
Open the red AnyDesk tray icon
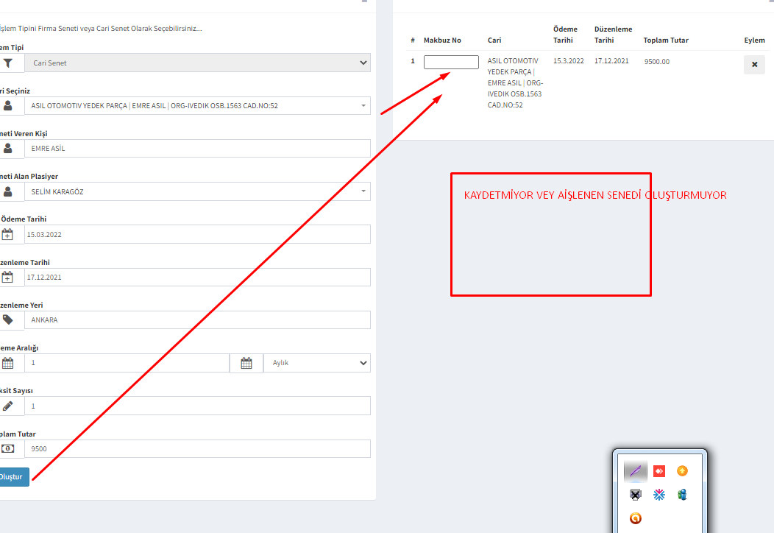659,471
